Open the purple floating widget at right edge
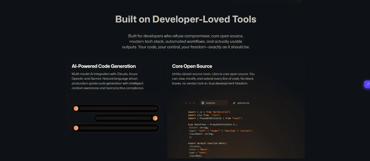The image size is (370, 161). pos(367,84)
